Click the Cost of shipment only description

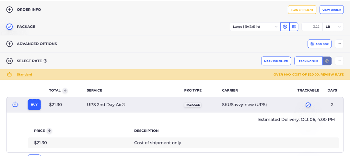[157, 143]
